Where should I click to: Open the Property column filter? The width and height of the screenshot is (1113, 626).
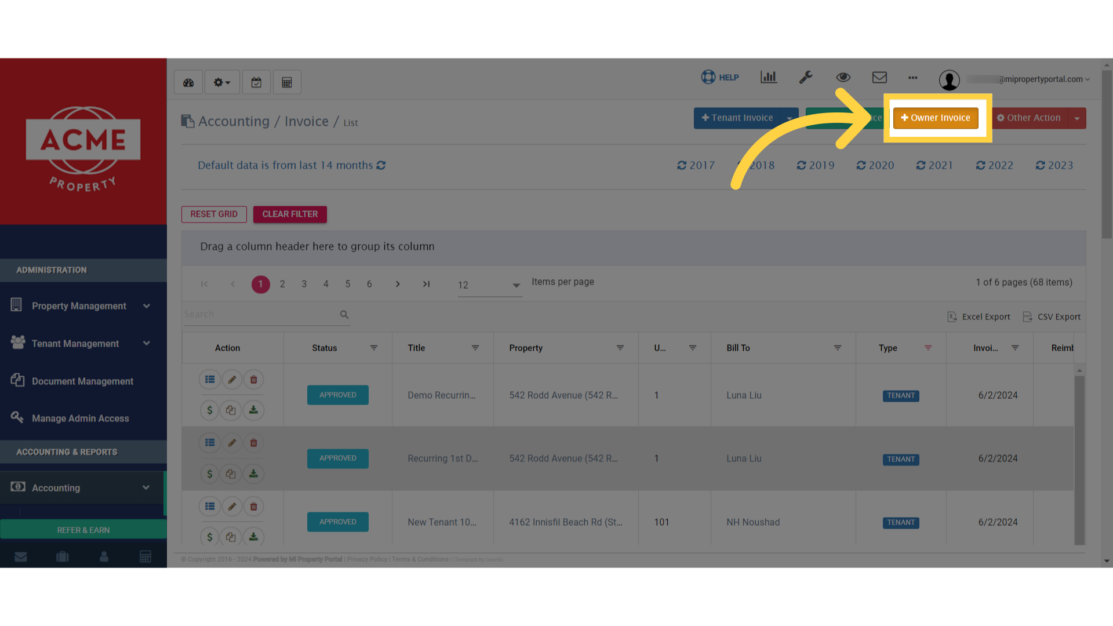click(x=620, y=348)
